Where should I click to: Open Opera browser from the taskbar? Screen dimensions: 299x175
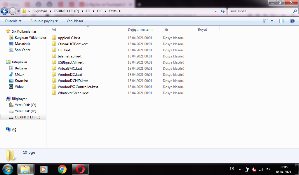(x=80, y=169)
